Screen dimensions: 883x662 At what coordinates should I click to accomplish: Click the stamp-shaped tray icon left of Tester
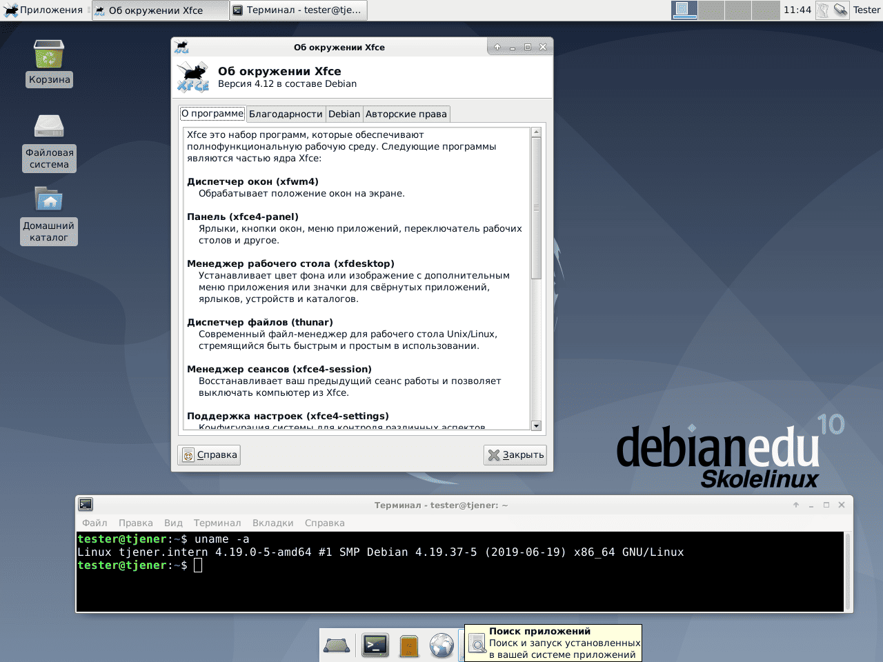tap(840, 10)
